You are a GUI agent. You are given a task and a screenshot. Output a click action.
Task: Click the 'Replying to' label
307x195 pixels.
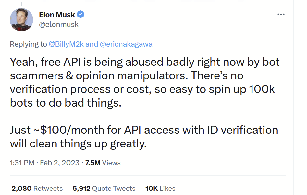point(28,44)
